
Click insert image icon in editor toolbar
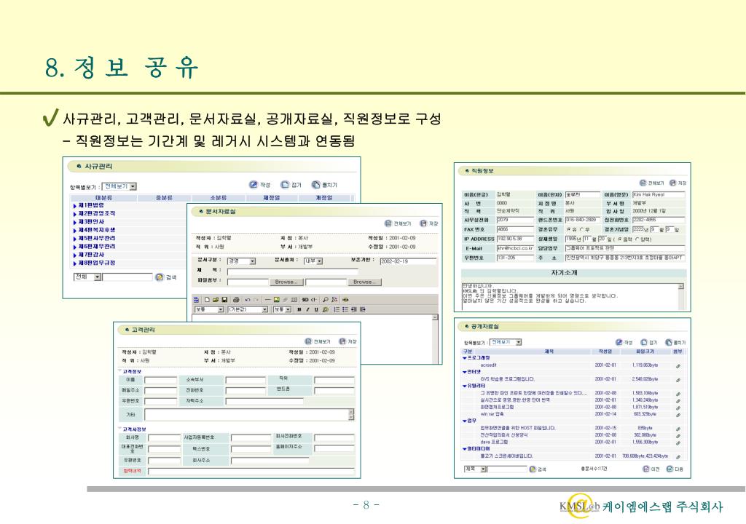[x=276, y=300]
